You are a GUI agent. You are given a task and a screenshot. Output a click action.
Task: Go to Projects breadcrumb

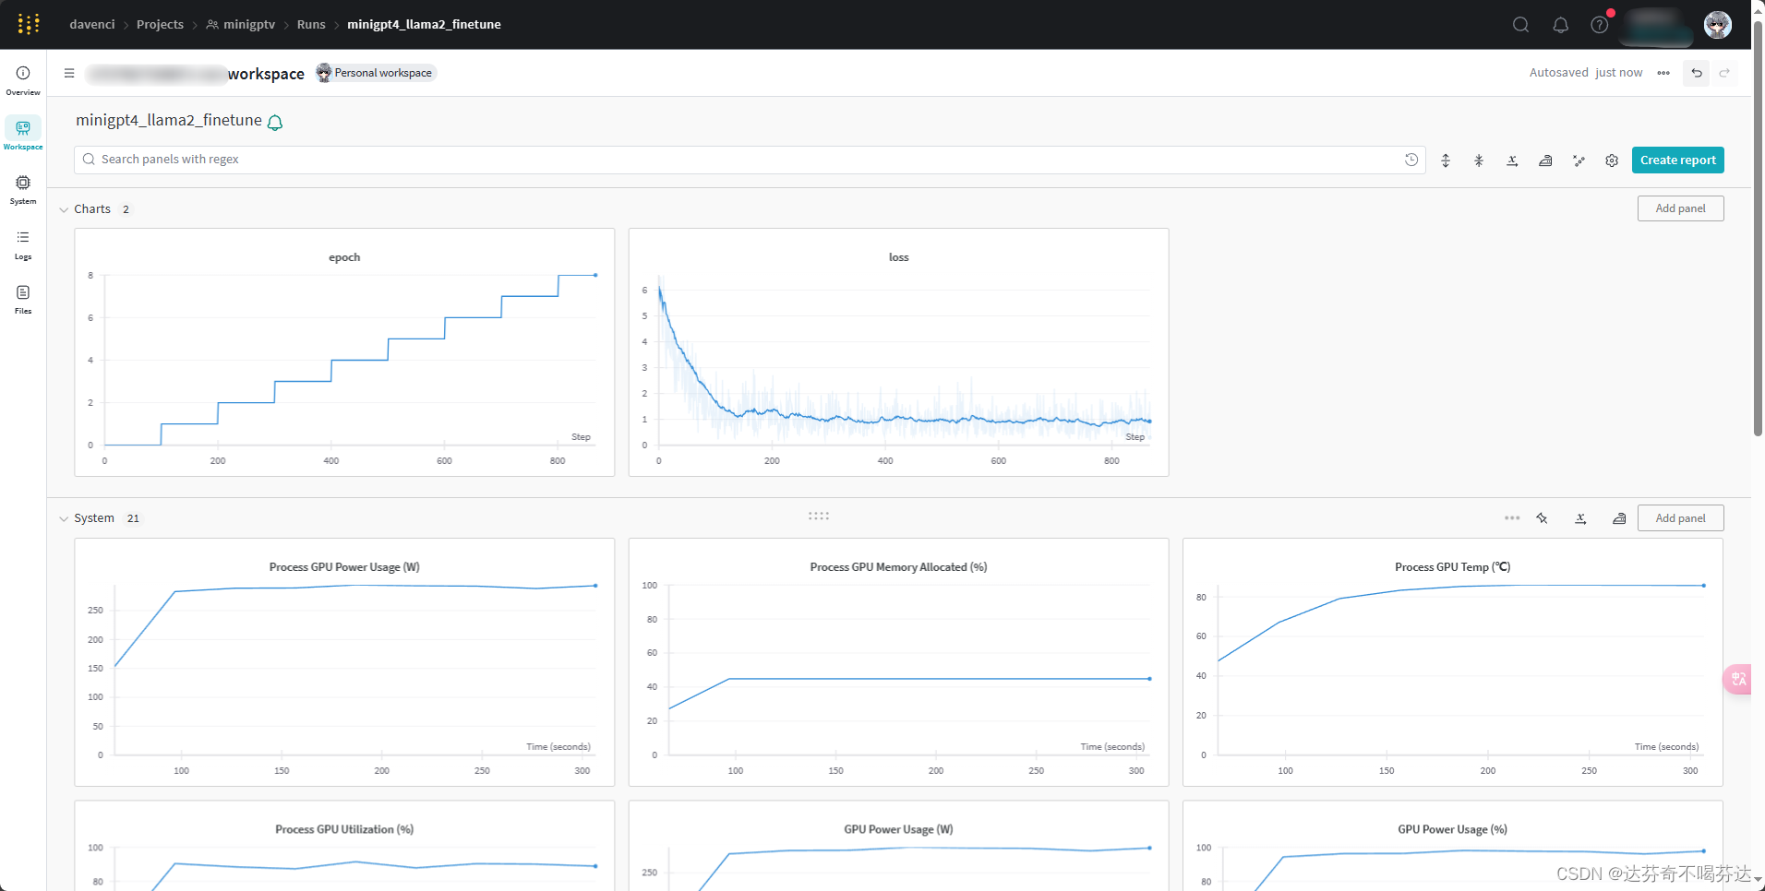click(160, 24)
